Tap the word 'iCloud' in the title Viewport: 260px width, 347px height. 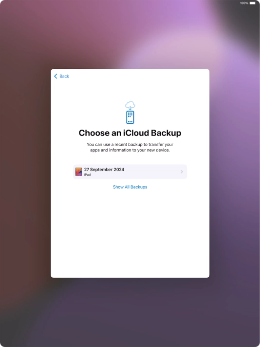(136, 133)
